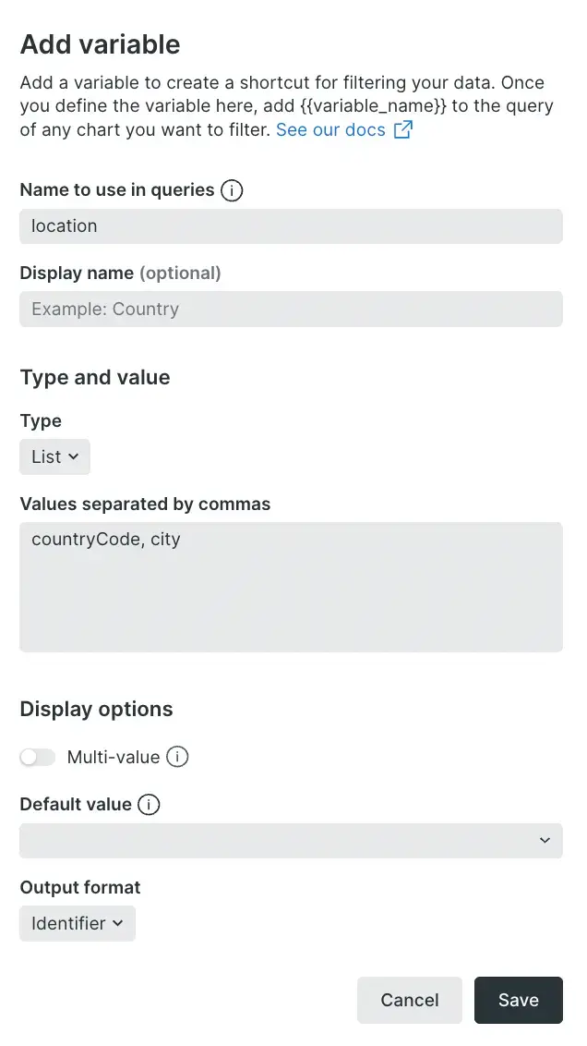This screenshot has height=1046, width=587.
Task: Click the Values separated by commas textarea
Action: tap(291, 587)
